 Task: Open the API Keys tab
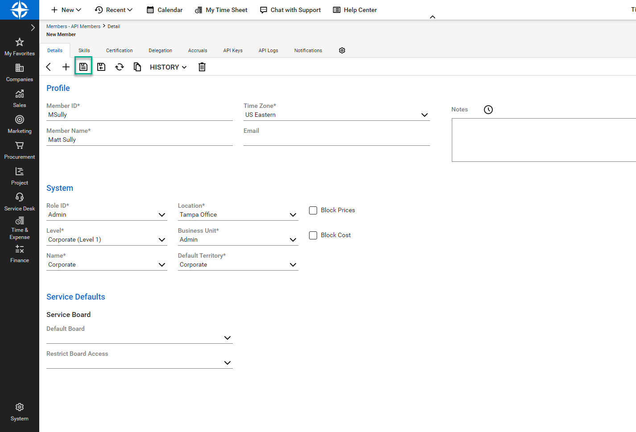[233, 50]
